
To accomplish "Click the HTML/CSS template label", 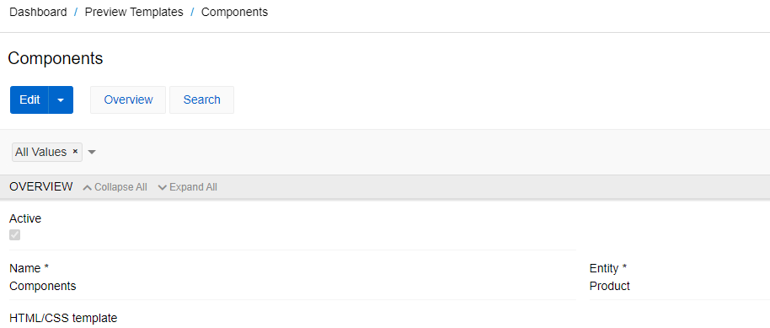I will (63, 318).
